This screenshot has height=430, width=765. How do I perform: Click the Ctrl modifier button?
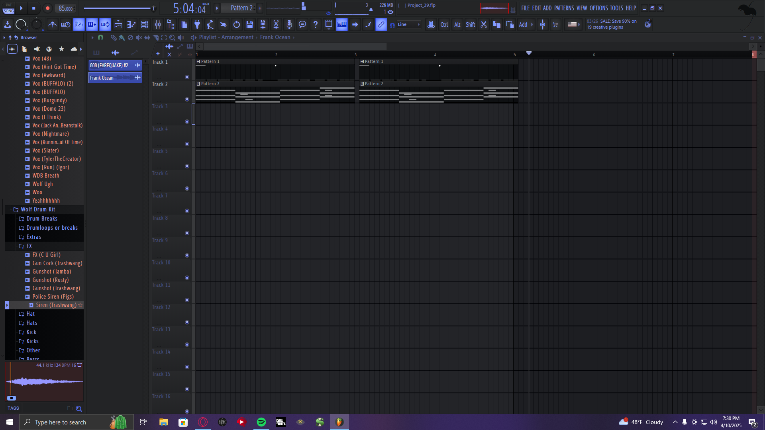pos(444,25)
